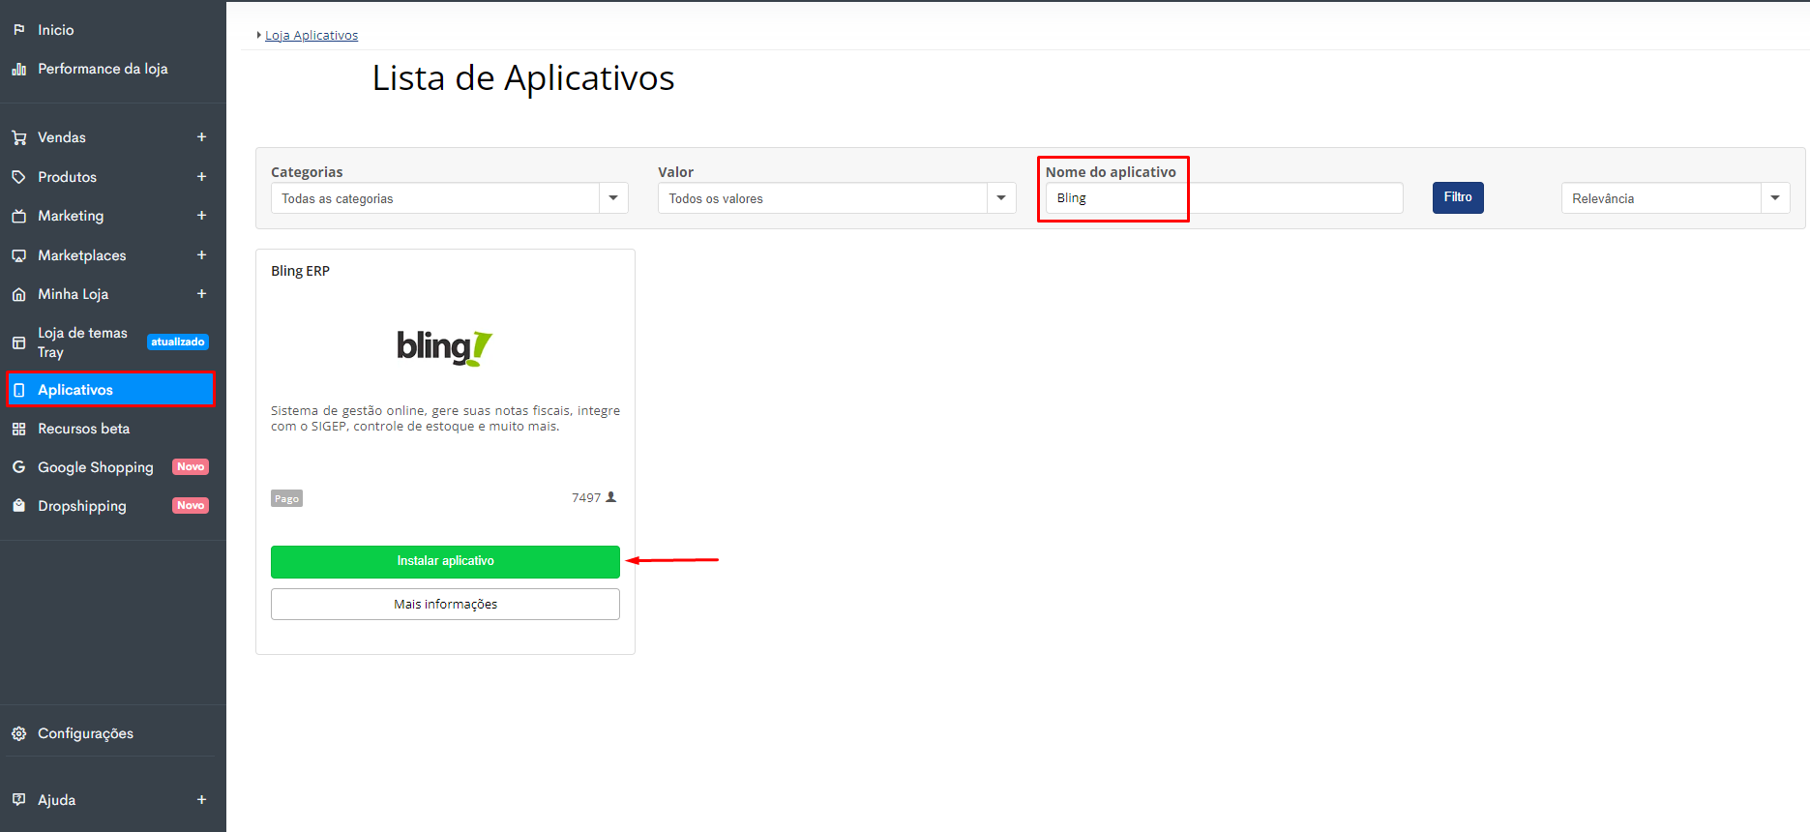The image size is (1810, 832).
Task: Follow the Loja Aplicativos breadcrumb link
Action: coord(312,36)
